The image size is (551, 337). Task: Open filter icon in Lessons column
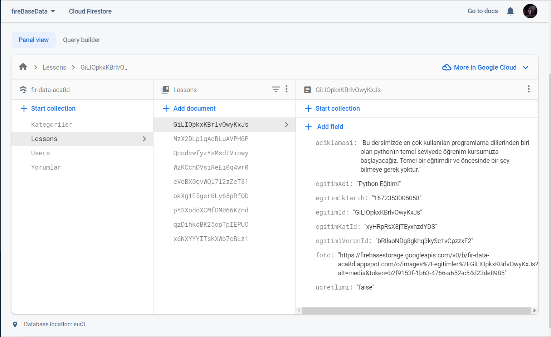[x=275, y=89]
